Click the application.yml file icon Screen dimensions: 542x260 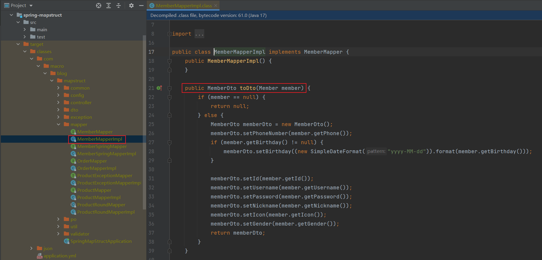[x=40, y=256]
